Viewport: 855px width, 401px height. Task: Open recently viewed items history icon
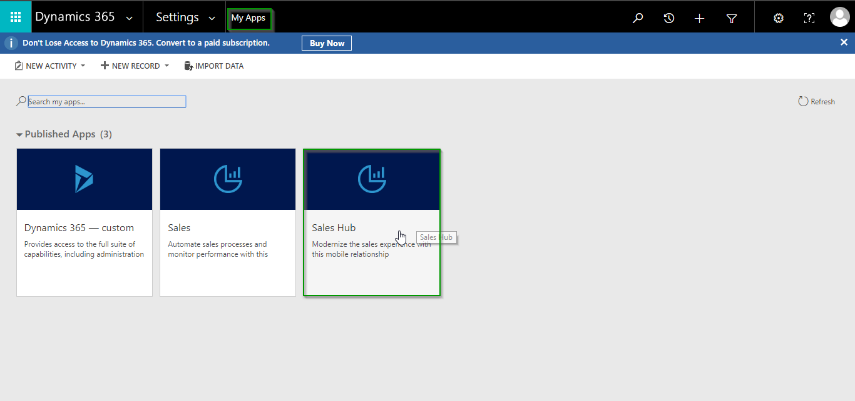668,18
